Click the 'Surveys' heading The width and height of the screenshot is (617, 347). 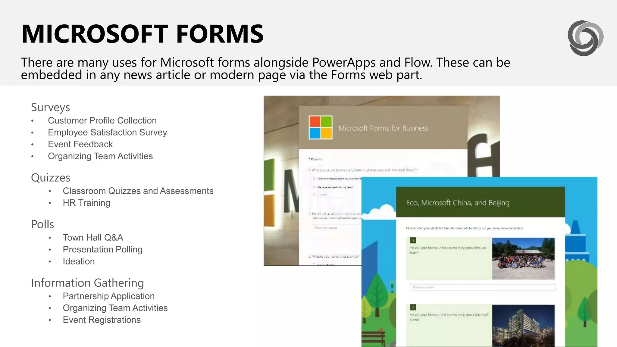click(51, 107)
